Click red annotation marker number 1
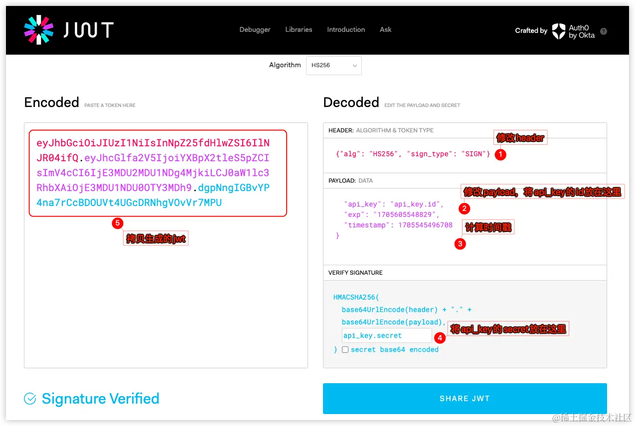The height and width of the screenshot is (426, 635). click(x=500, y=154)
